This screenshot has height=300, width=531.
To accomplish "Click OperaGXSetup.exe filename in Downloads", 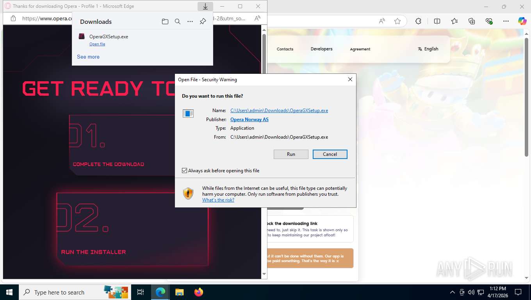I will [109, 37].
